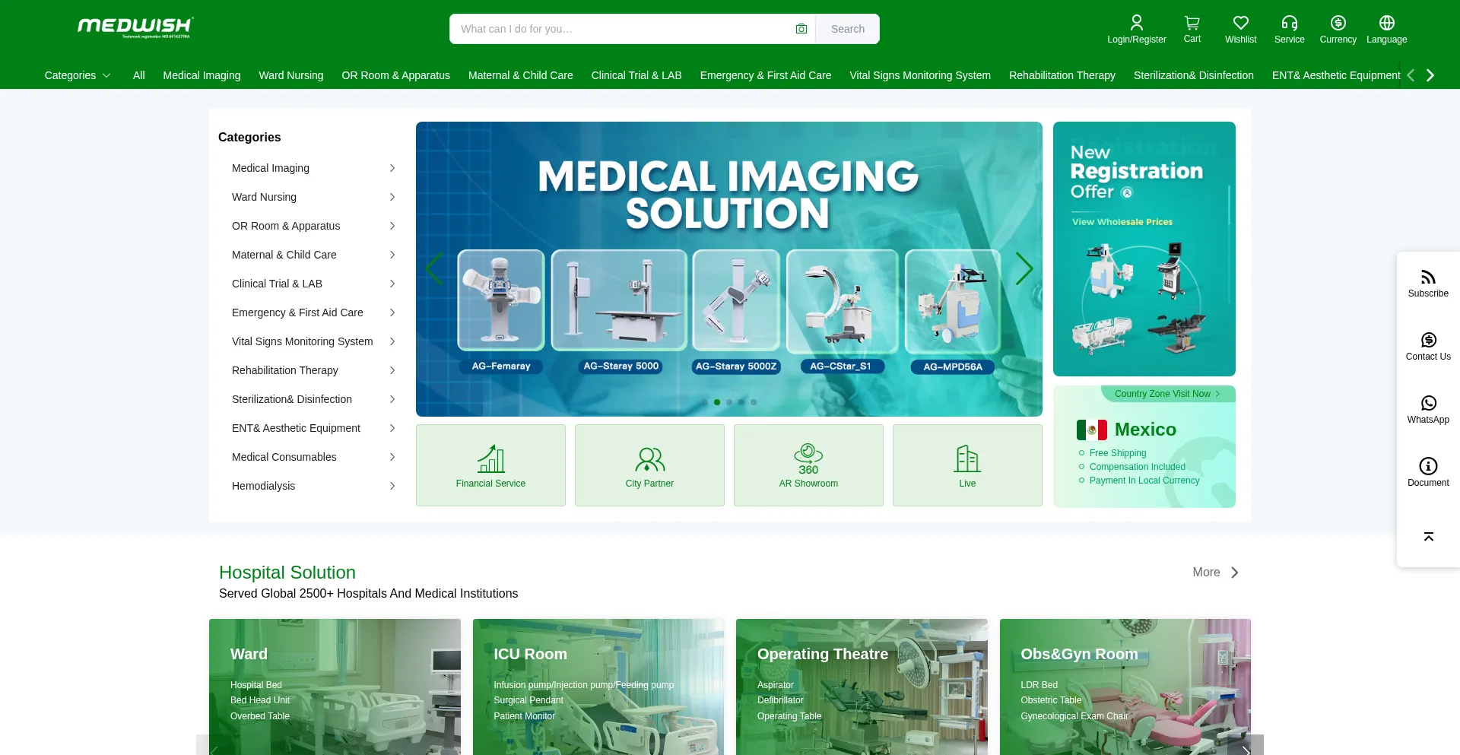Open the Ward Nursing menu item
The width and height of the screenshot is (1460, 755).
[291, 75]
